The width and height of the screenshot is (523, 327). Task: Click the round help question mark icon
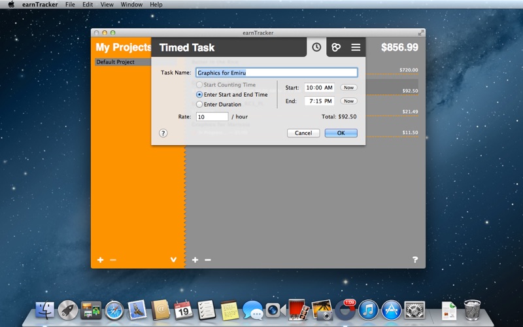[x=163, y=133]
